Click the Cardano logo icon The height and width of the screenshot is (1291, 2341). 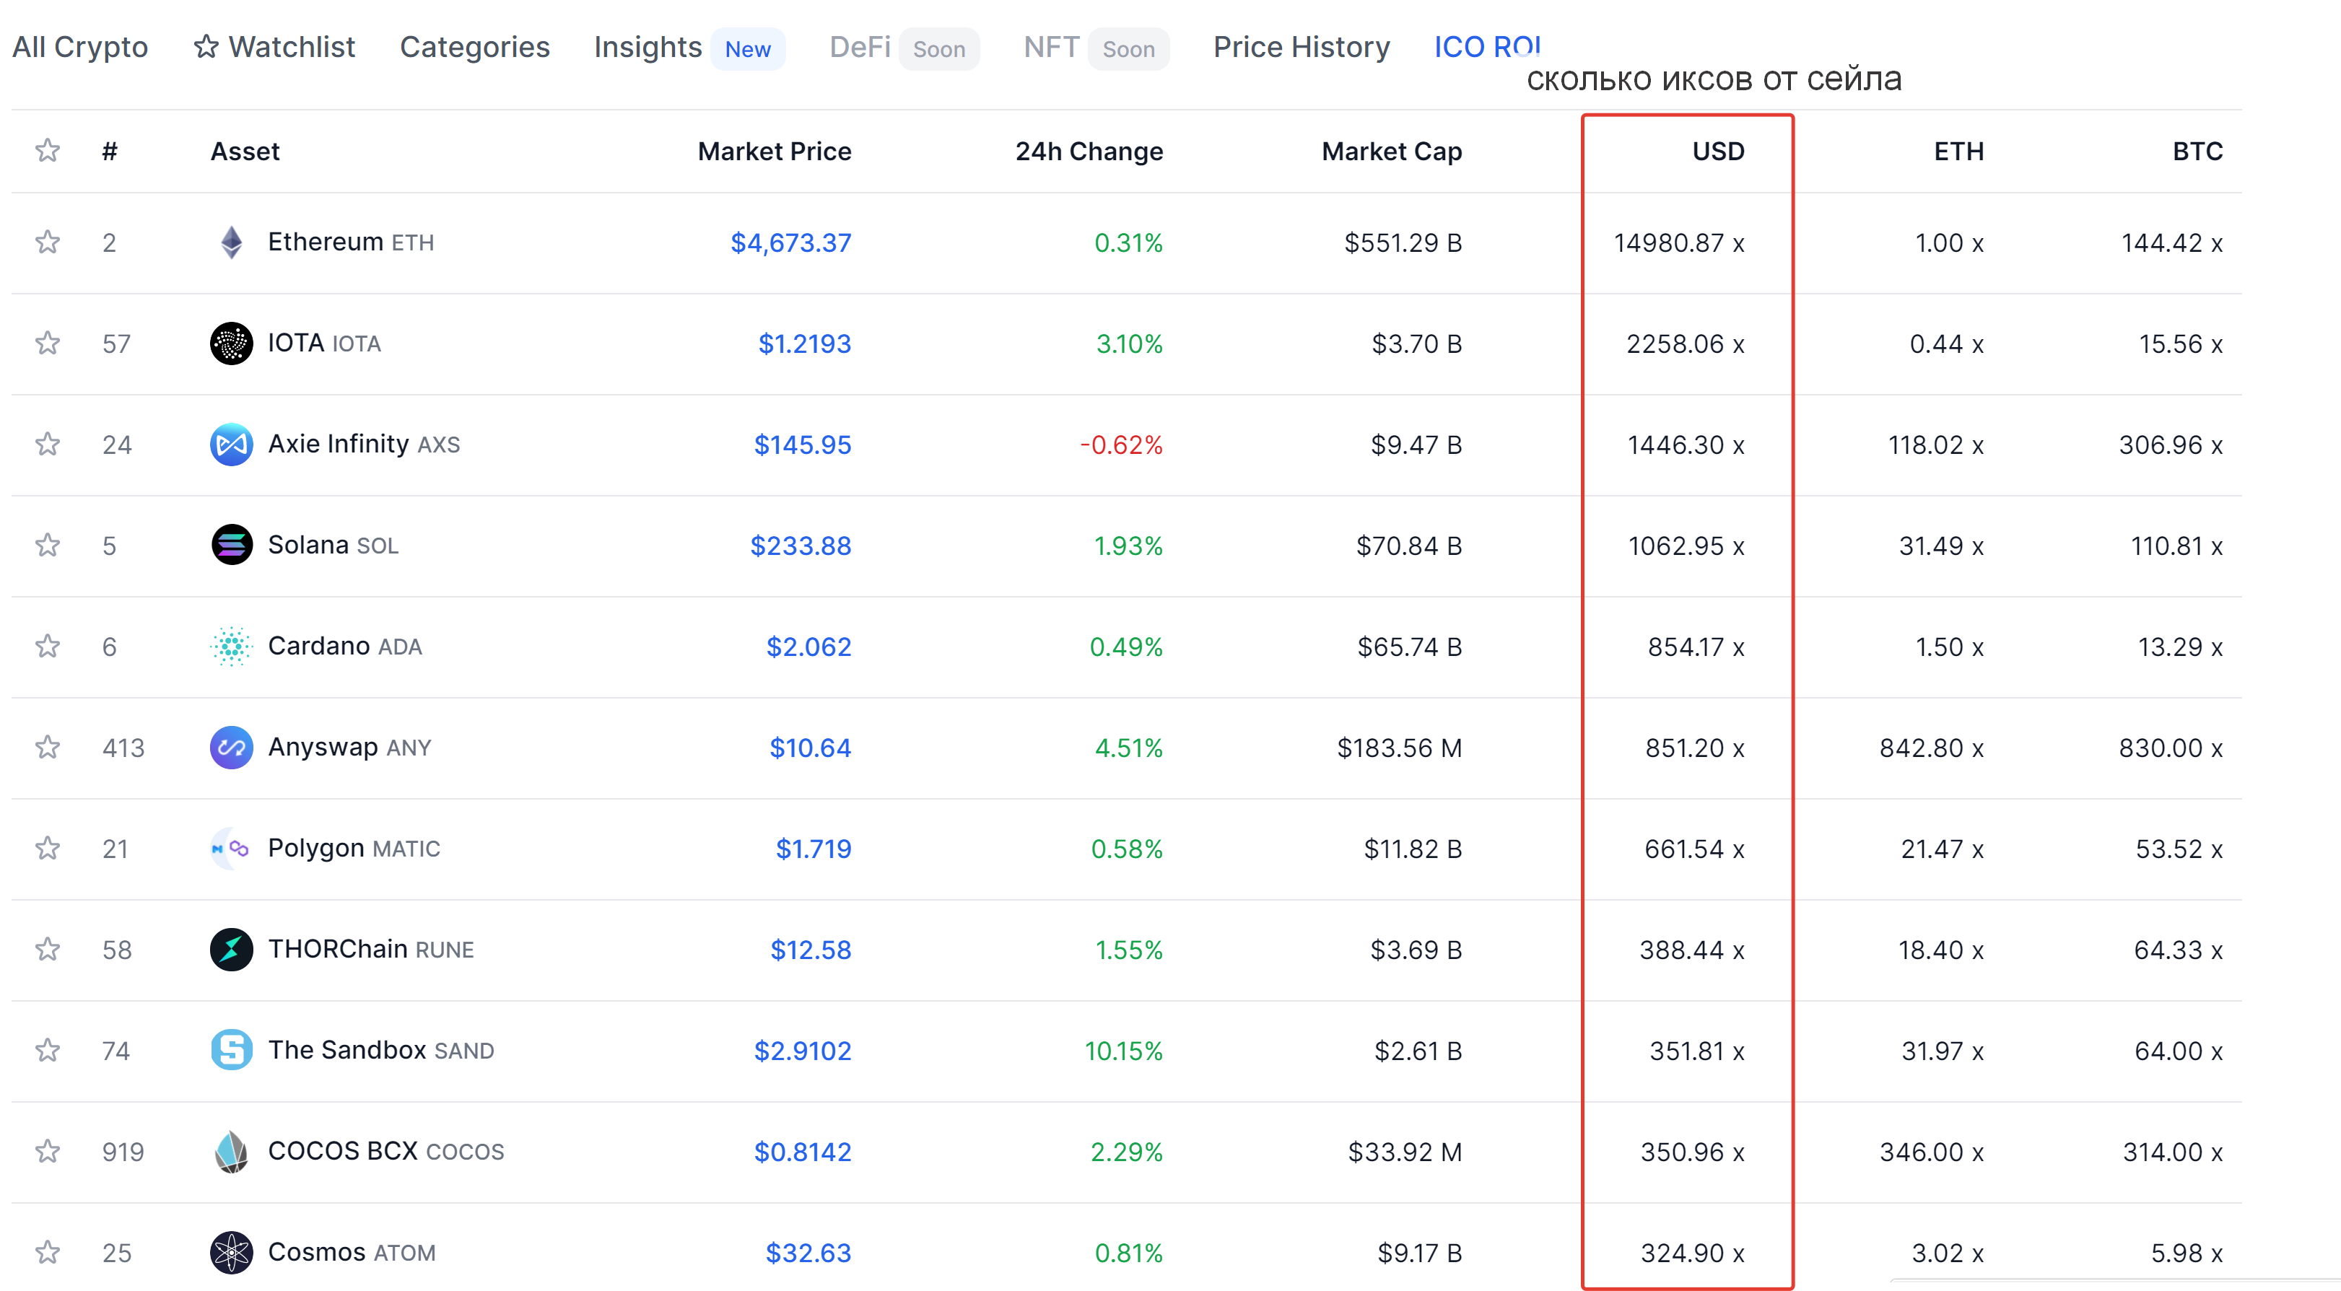pos(232,646)
